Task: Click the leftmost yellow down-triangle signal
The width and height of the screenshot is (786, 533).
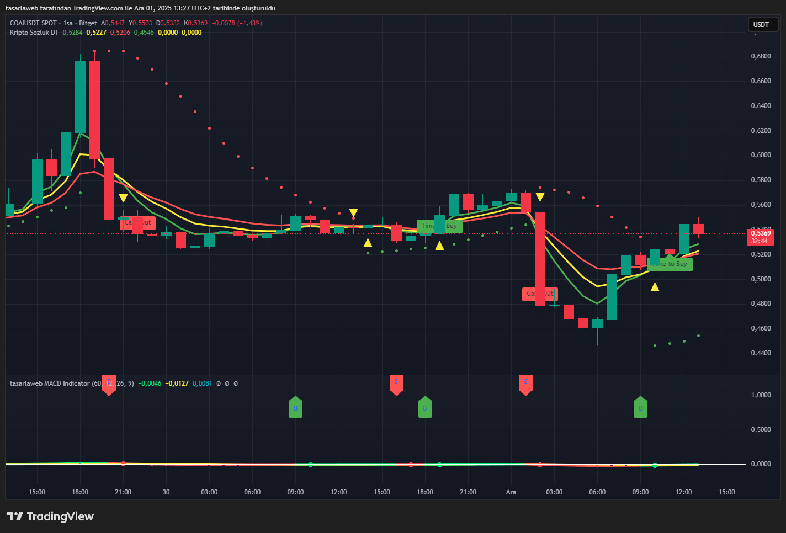Action: point(123,198)
